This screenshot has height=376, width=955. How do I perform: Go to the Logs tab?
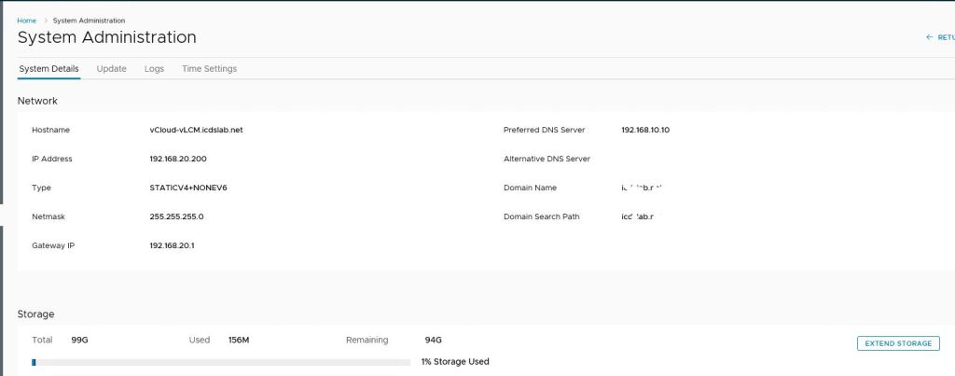[154, 69]
